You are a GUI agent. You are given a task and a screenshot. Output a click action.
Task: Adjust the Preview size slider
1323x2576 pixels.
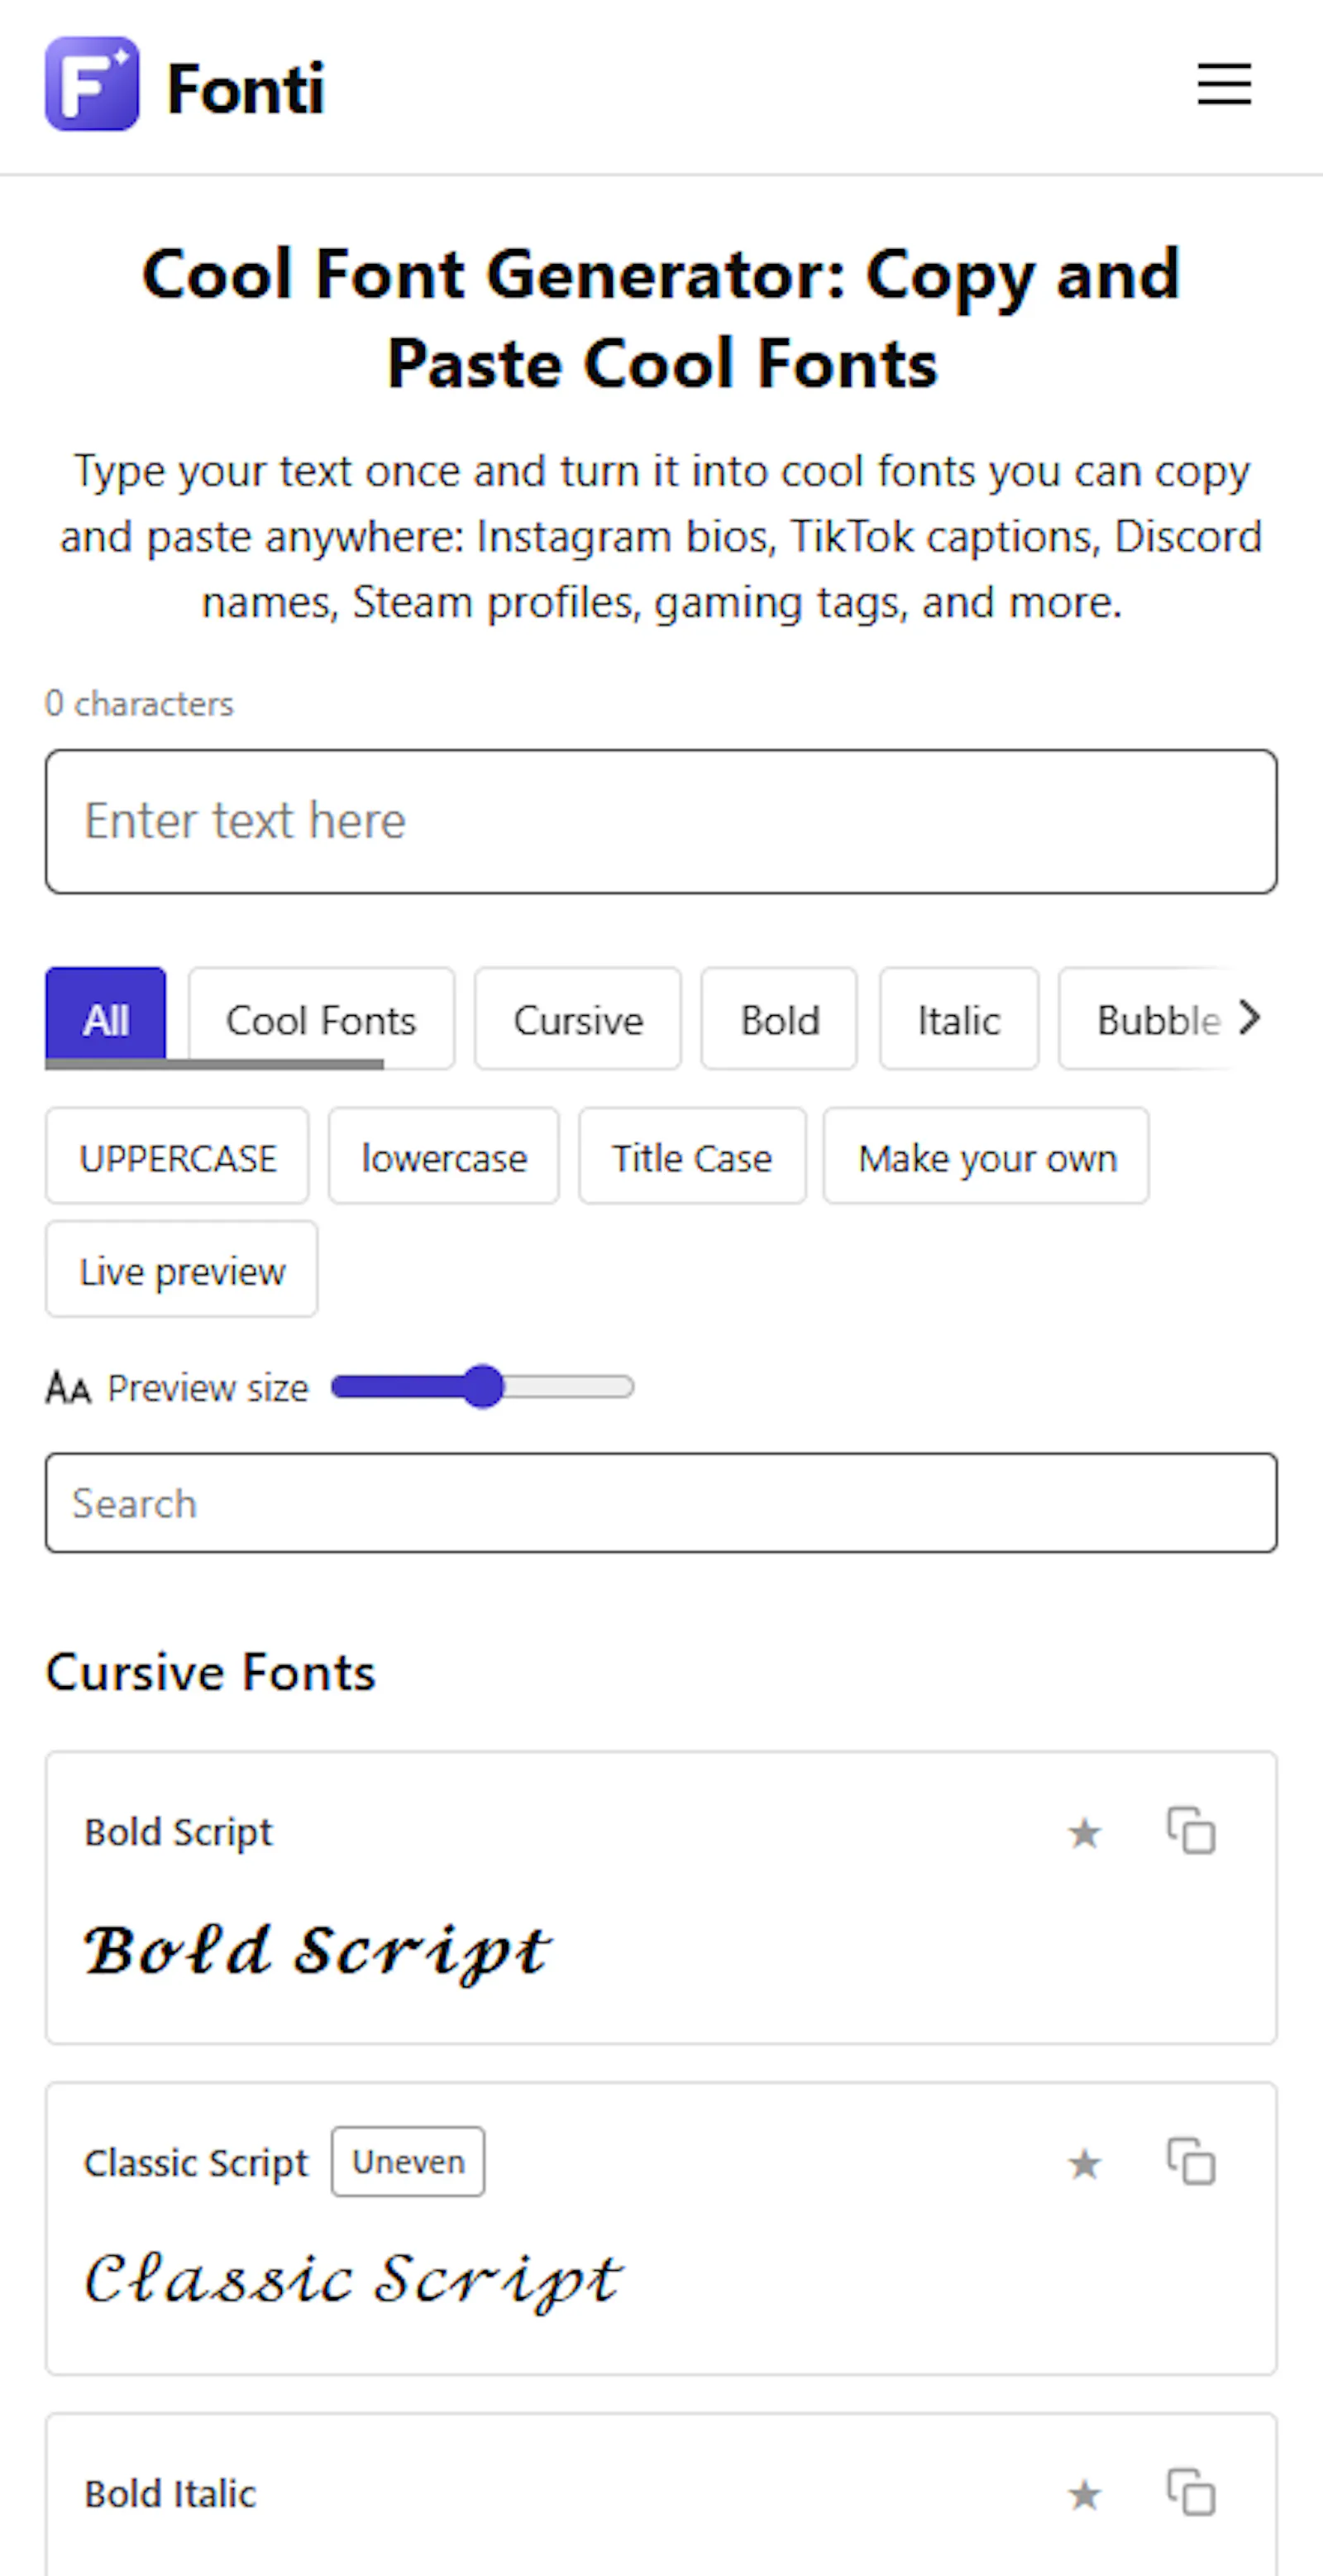[x=483, y=1387]
